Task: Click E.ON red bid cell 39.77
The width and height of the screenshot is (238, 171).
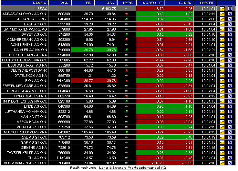Action: (x=83, y=81)
